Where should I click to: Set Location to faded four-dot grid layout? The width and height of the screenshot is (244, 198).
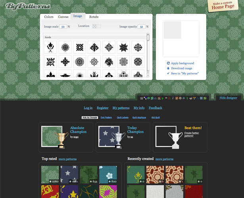point(99,27)
